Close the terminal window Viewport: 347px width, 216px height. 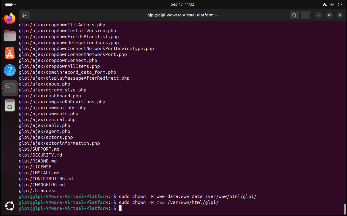pyautogui.click(x=340, y=15)
